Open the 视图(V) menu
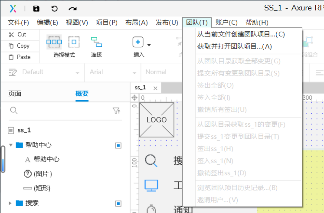Viewport: 324px width, 213px height. click(77, 22)
